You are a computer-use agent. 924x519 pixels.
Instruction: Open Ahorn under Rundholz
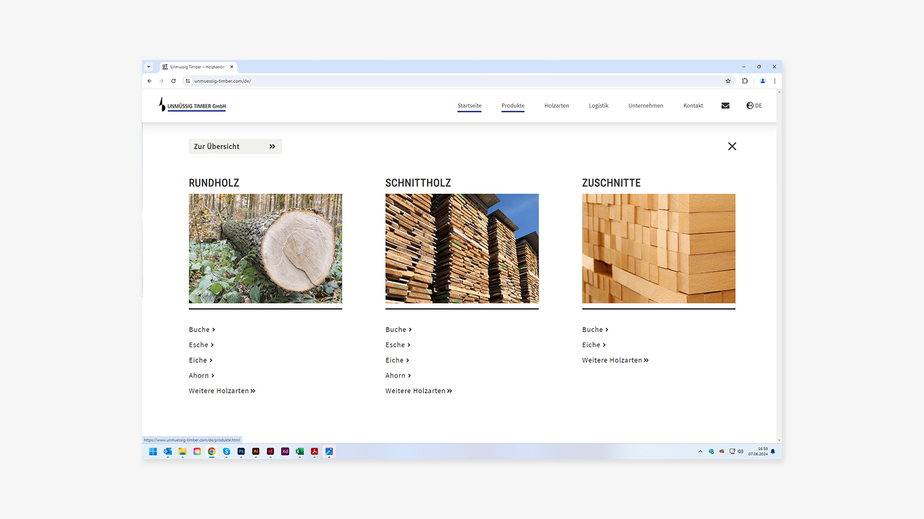click(202, 376)
